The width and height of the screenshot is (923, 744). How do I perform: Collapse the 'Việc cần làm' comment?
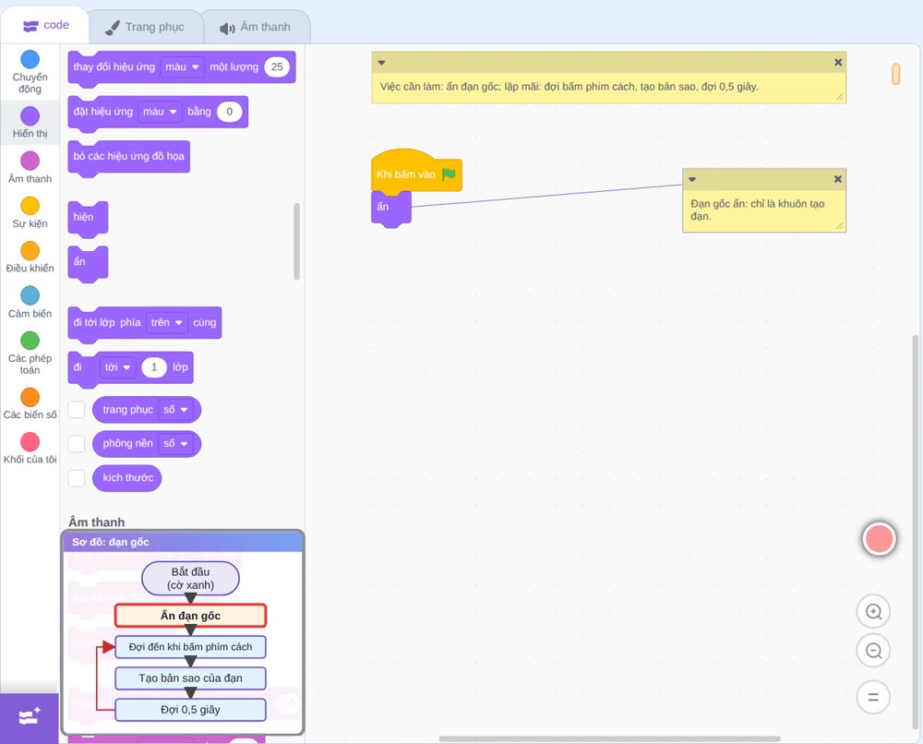click(x=381, y=63)
